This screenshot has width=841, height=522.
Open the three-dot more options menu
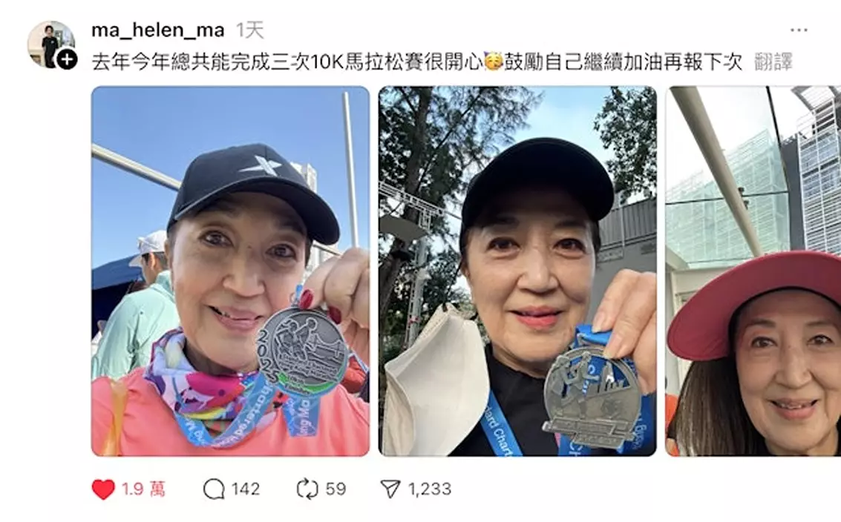point(799,30)
